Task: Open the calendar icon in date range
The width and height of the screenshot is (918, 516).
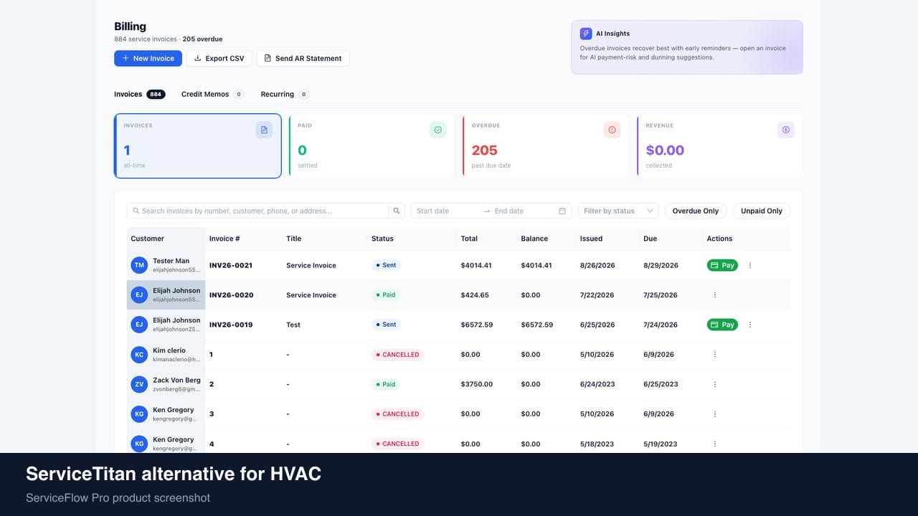Action: (x=562, y=211)
